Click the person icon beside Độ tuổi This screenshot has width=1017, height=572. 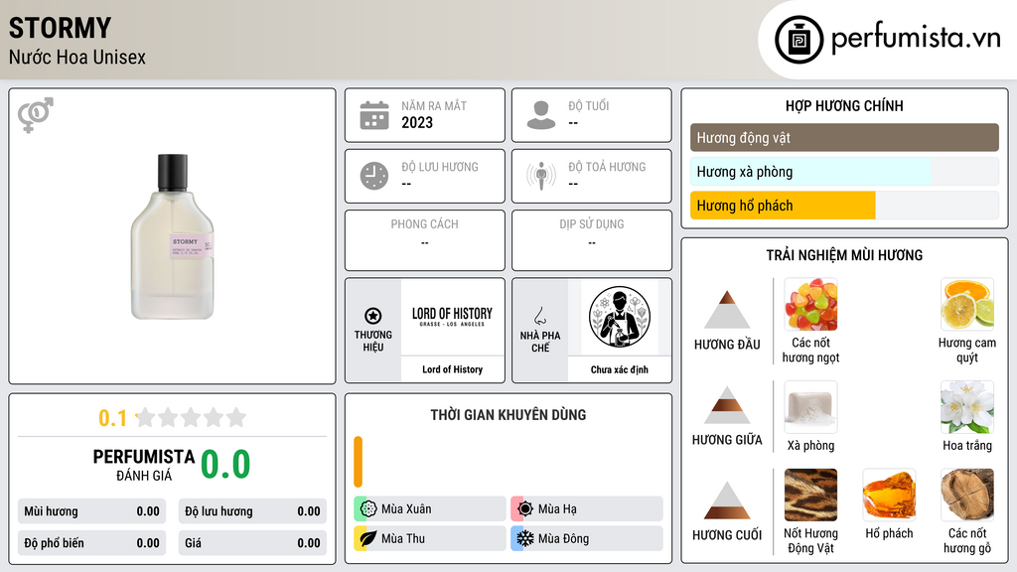(541, 115)
